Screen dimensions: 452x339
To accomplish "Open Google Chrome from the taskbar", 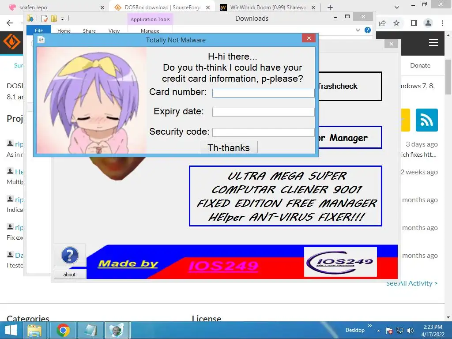I will pyautogui.click(x=63, y=330).
